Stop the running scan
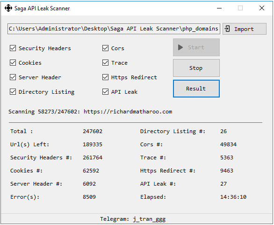 (196, 68)
